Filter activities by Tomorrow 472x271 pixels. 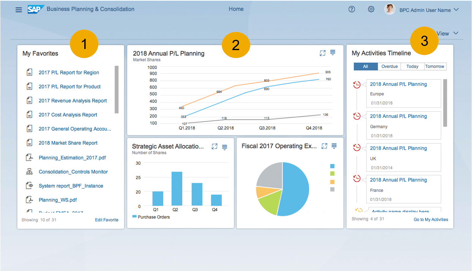tap(435, 66)
